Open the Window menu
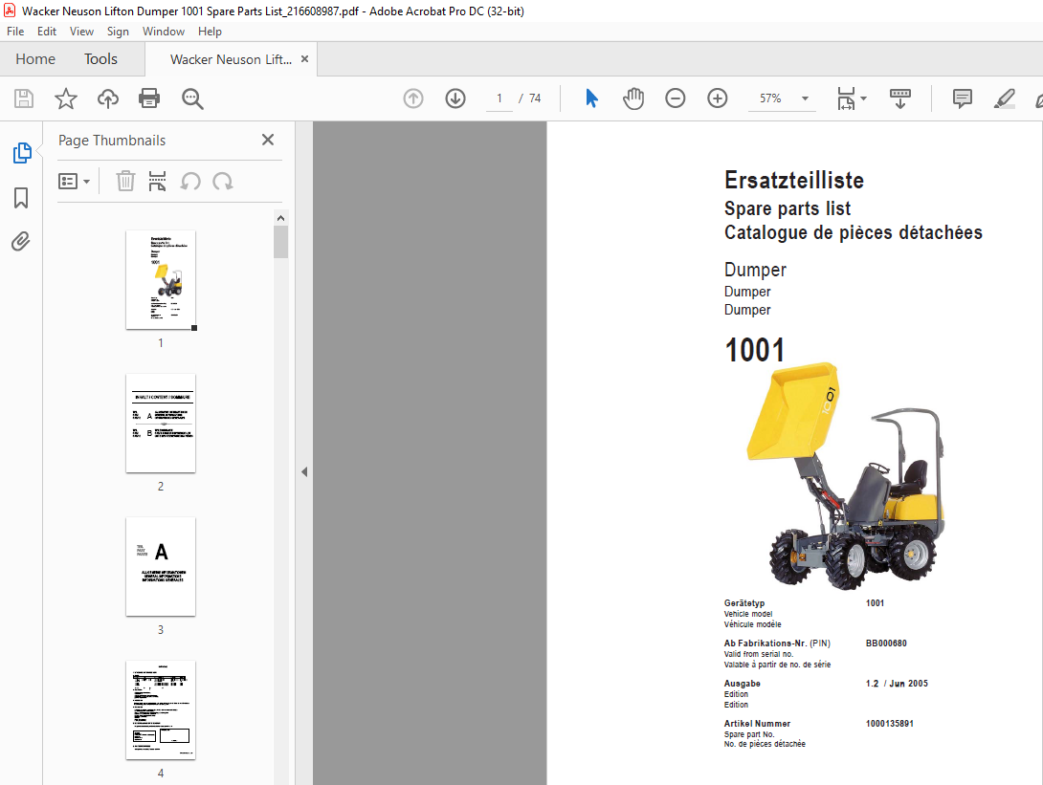 [164, 32]
